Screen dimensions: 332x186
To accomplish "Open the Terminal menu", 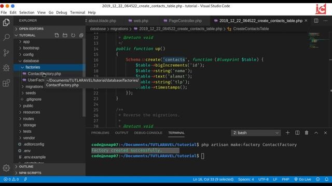I will pos(77,12).
